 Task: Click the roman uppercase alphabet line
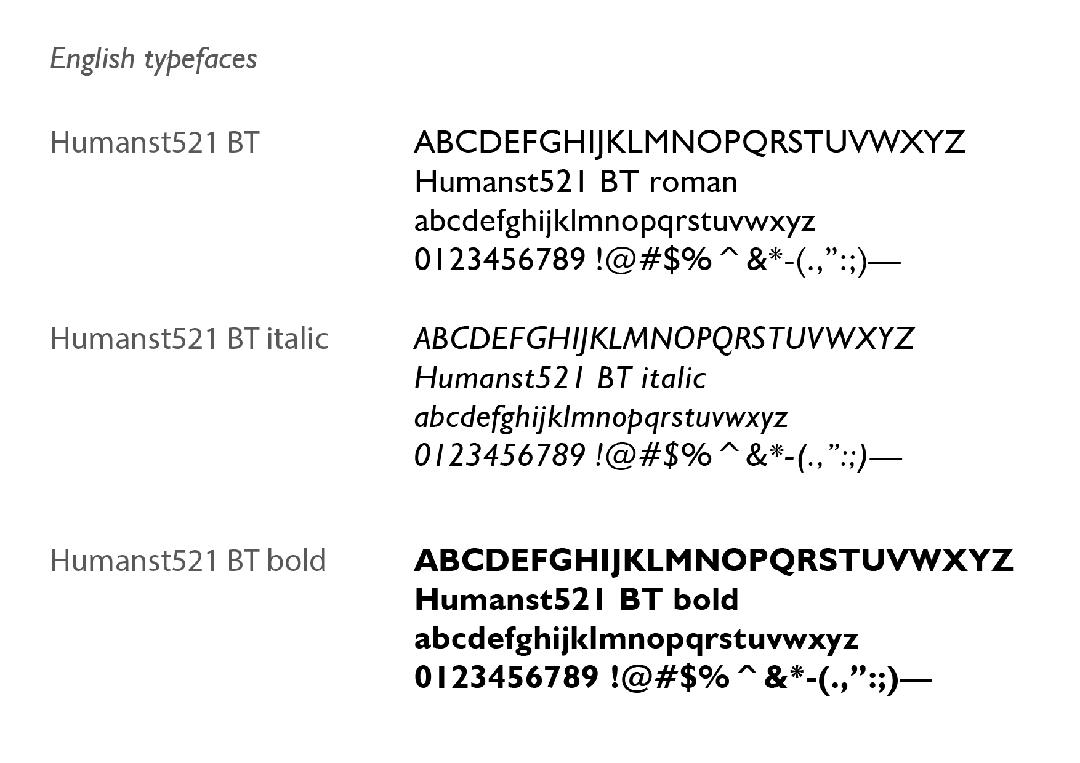(689, 143)
